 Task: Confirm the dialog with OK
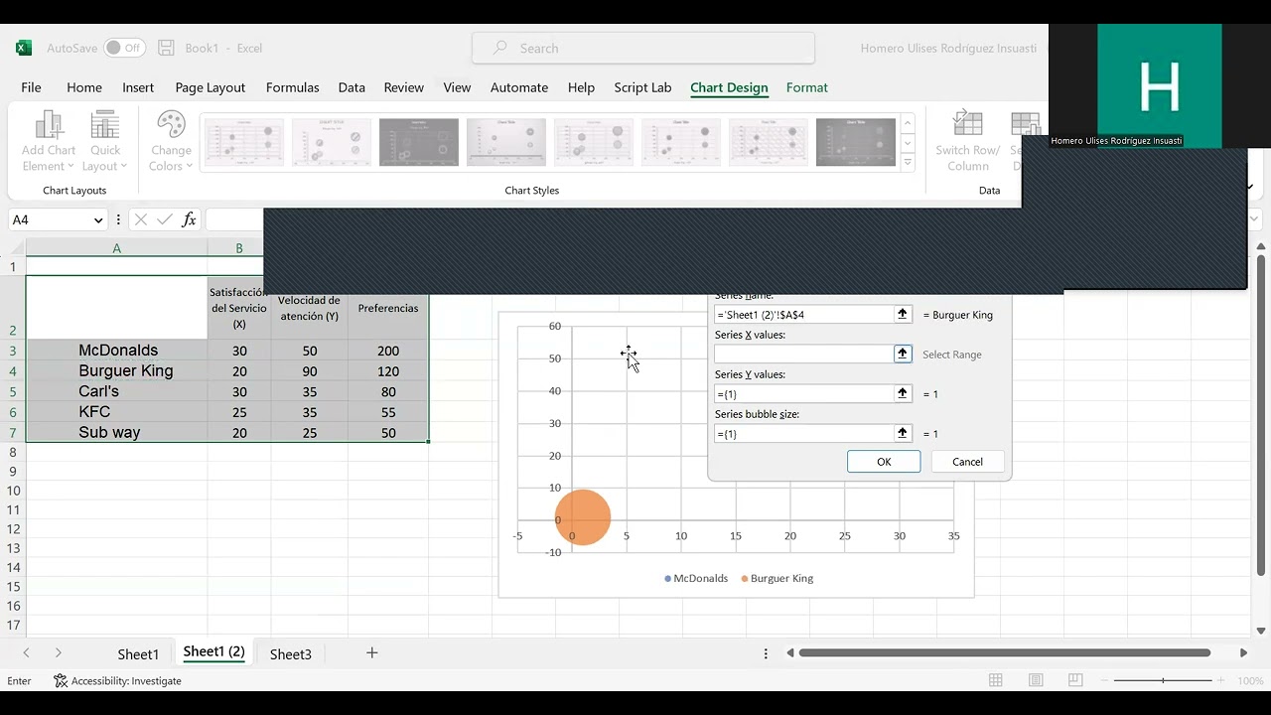click(x=884, y=462)
